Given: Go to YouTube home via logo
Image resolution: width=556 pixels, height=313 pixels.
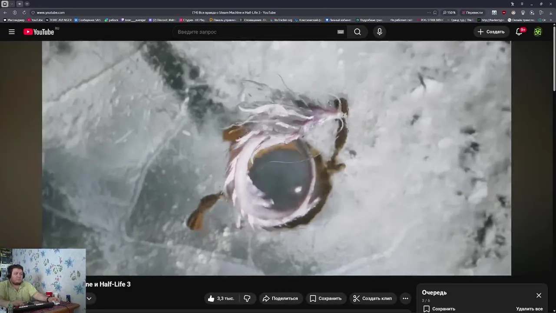Looking at the screenshot, I should 39,32.
